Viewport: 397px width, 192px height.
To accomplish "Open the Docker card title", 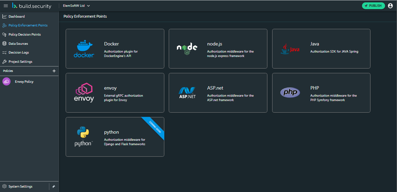I will [x=111, y=44].
